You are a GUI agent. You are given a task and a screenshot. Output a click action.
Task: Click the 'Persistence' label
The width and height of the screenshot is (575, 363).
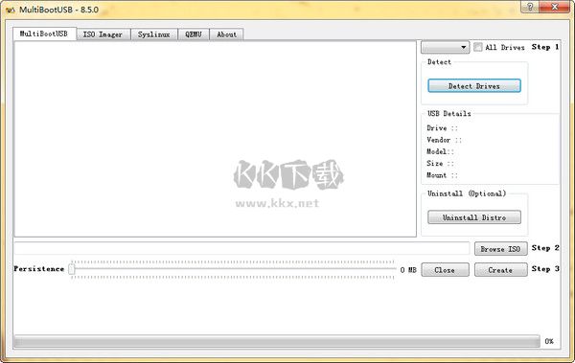39,269
